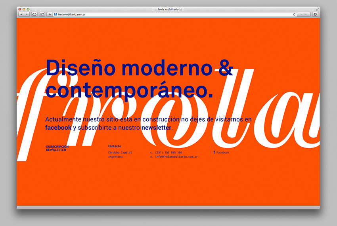Open the Facebook text link in the footer
Viewport: 337px width, 226px height.
pos(223,153)
